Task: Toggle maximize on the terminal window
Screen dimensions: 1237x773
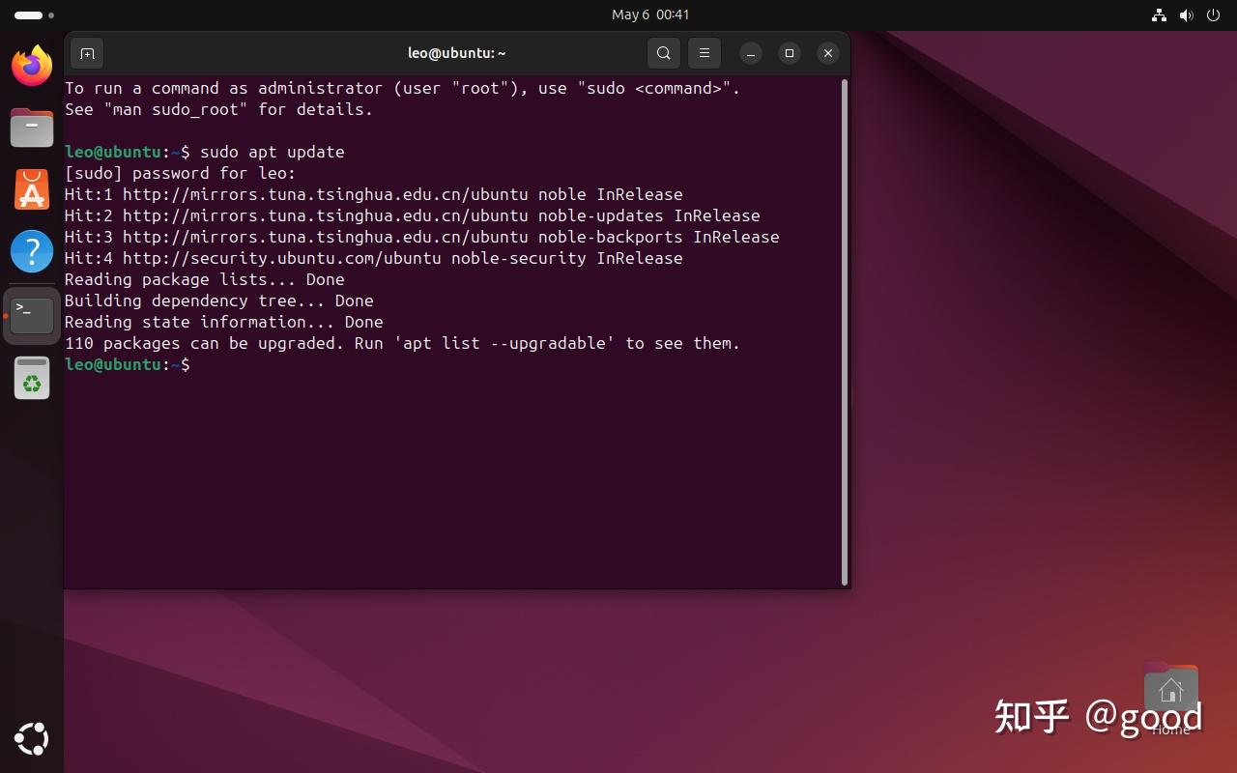Action: point(790,53)
